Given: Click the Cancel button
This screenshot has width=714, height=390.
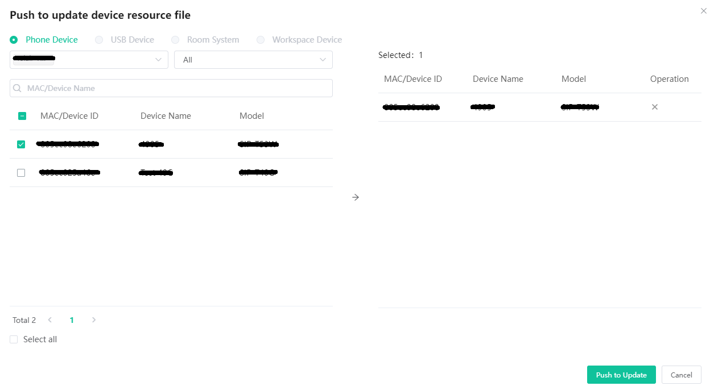Looking at the screenshot, I should coord(681,375).
